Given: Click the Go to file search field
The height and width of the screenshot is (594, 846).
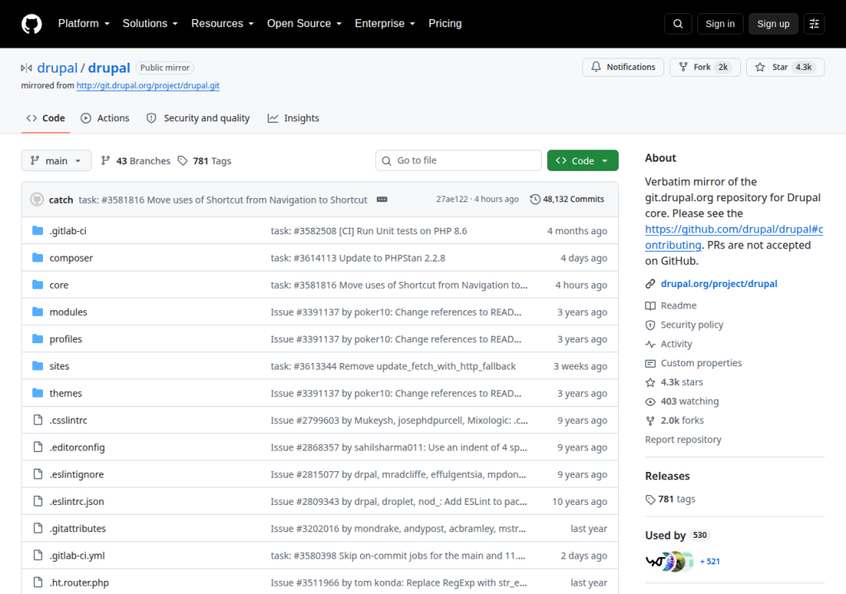Looking at the screenshot, I should click(459, 161).
